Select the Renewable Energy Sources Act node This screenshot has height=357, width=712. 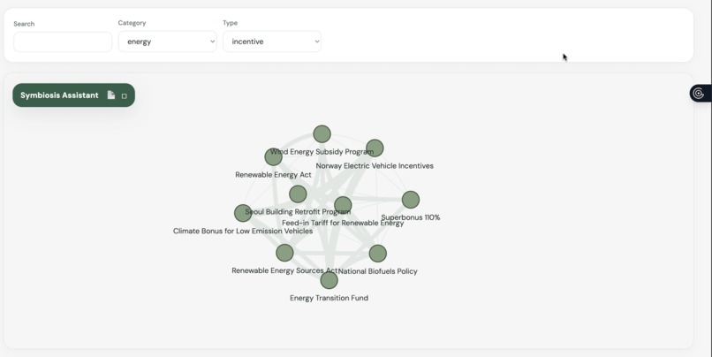pyautogui.click(x=284, y=253)
